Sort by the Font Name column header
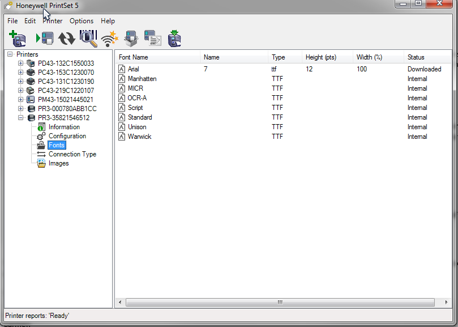The height and width of the screenshot is (327, 458). [x=158, y=57]
